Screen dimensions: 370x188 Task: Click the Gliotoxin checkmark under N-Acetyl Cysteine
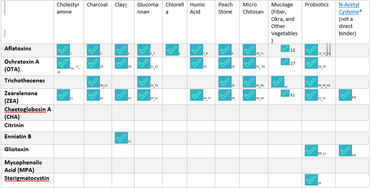click(x=345, y=151)
